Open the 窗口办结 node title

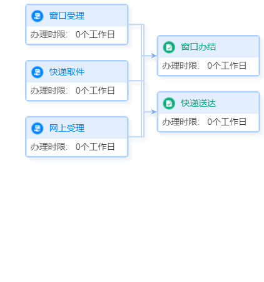click(x=198, y=47)
